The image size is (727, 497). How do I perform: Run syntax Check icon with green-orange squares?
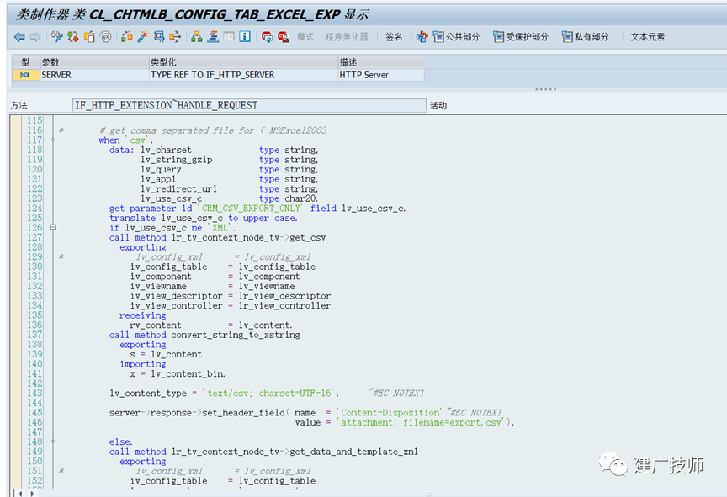click(x=126, y=37)
